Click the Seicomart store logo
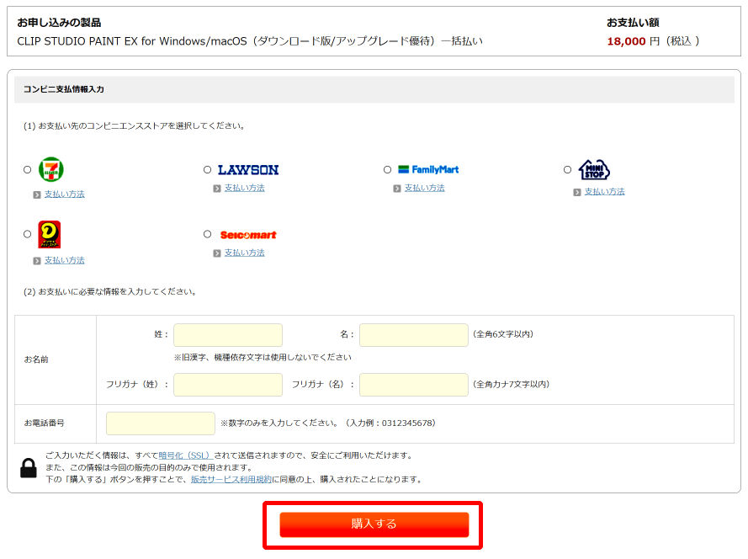This screenshot has height=559, width=748. pyautogui.click(x=248, y=235)
